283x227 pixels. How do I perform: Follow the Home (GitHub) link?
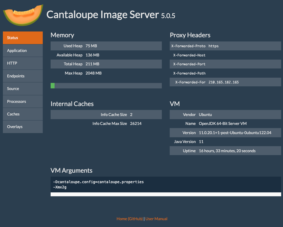coord(130,219)
